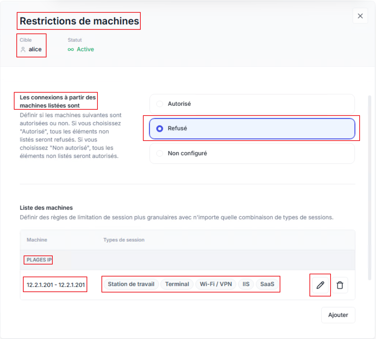Click the 12.2.1.201 IP range entry
Viewport: 376px width, 339px height.
56,285
